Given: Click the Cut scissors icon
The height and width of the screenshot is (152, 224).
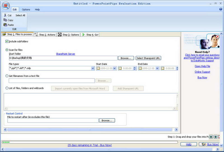Looking at the screenshot, I should click(x=5, y=15).
